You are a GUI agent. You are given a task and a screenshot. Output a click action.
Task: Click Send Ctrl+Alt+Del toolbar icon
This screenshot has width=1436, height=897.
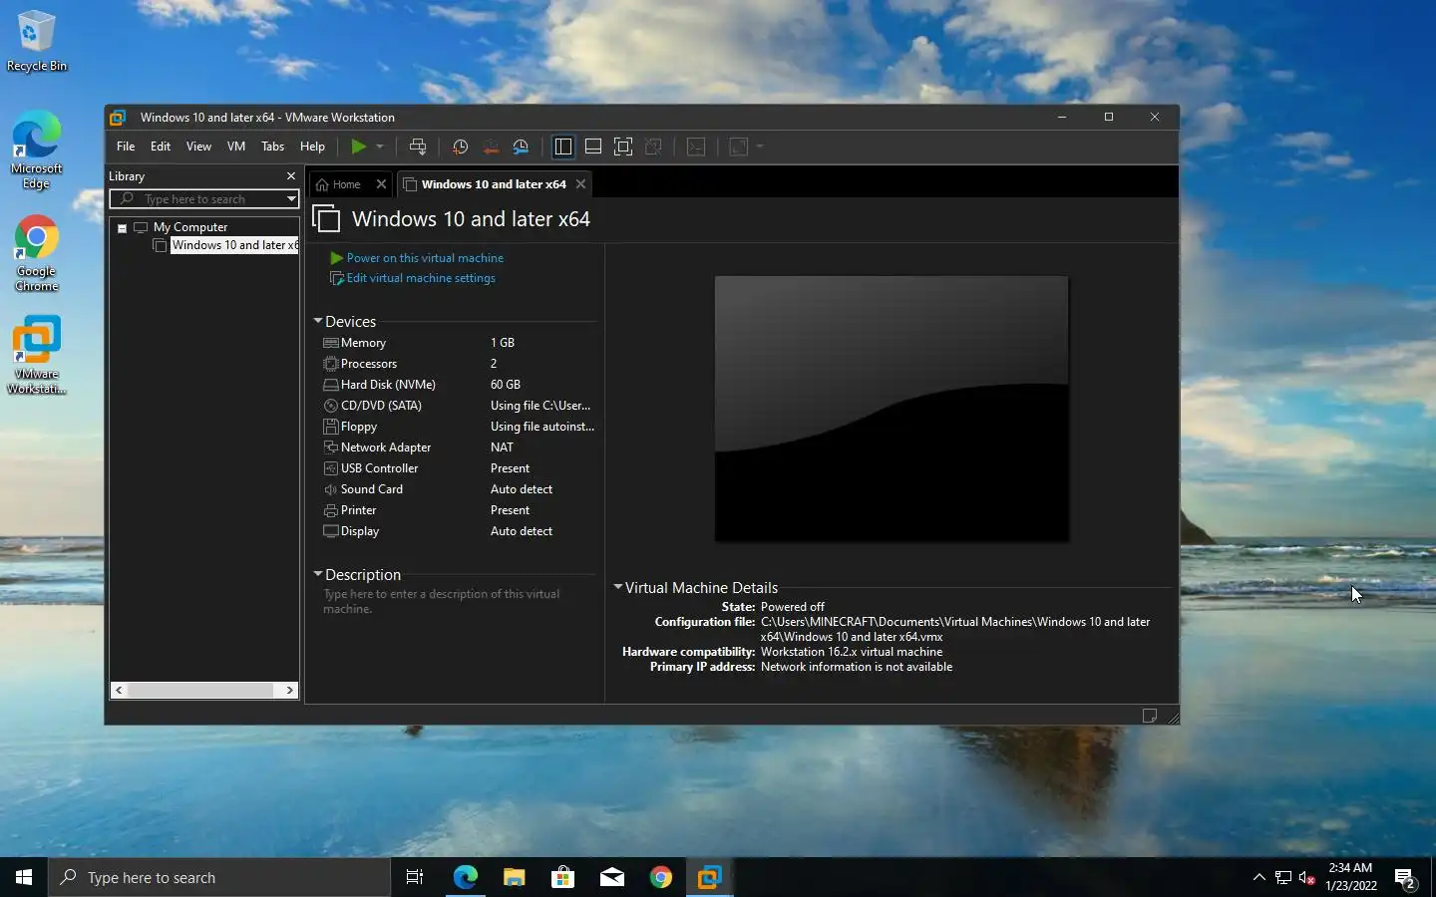[x=418, y=147]
